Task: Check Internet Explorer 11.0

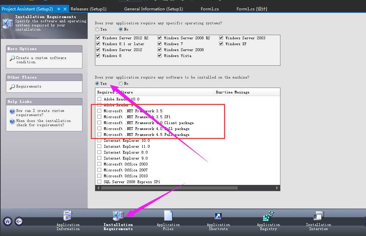Action: 100,146
